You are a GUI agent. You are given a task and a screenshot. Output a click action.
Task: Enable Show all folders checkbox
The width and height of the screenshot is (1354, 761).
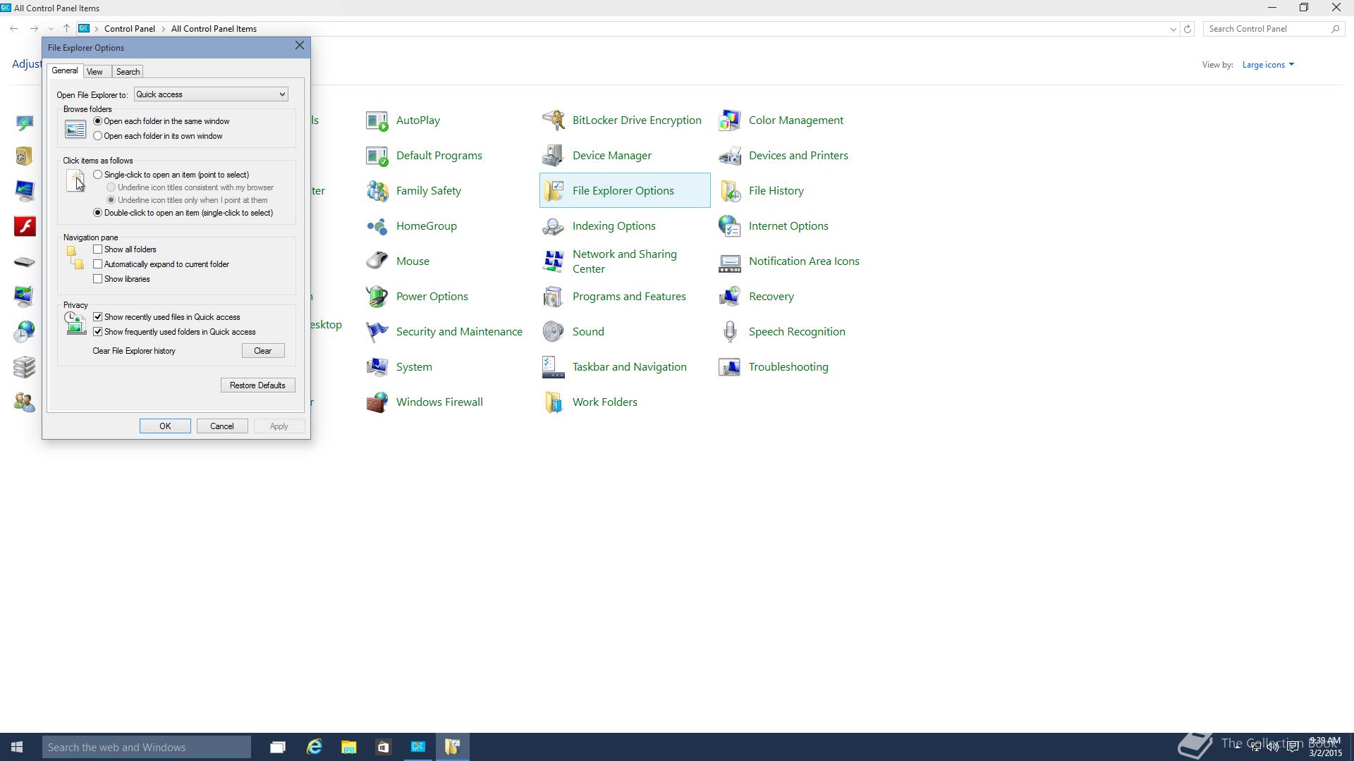pos(98,249)
